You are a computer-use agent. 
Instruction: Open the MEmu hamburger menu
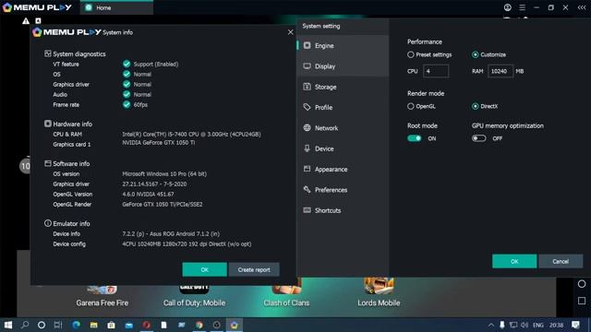click(x=522, y=7)
